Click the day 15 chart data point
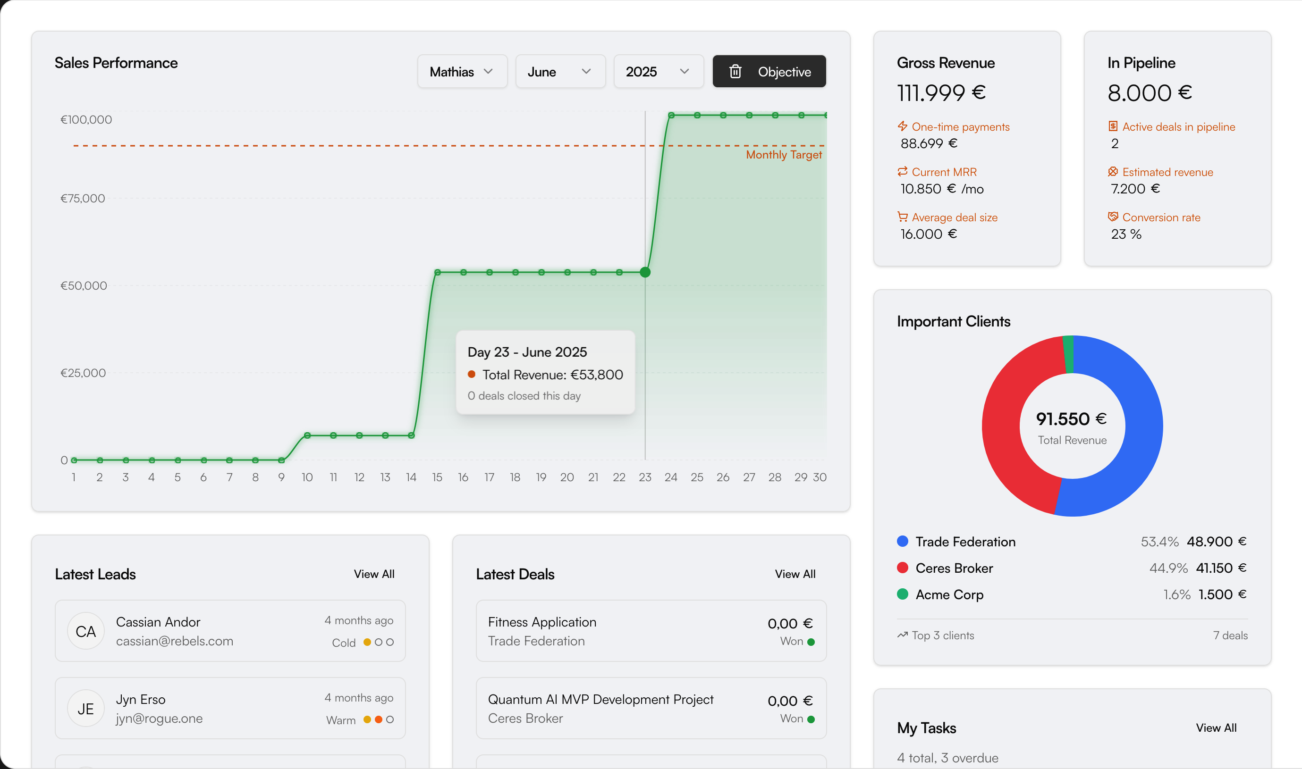This screenshot has height=769, width=1302. [437, 272]
